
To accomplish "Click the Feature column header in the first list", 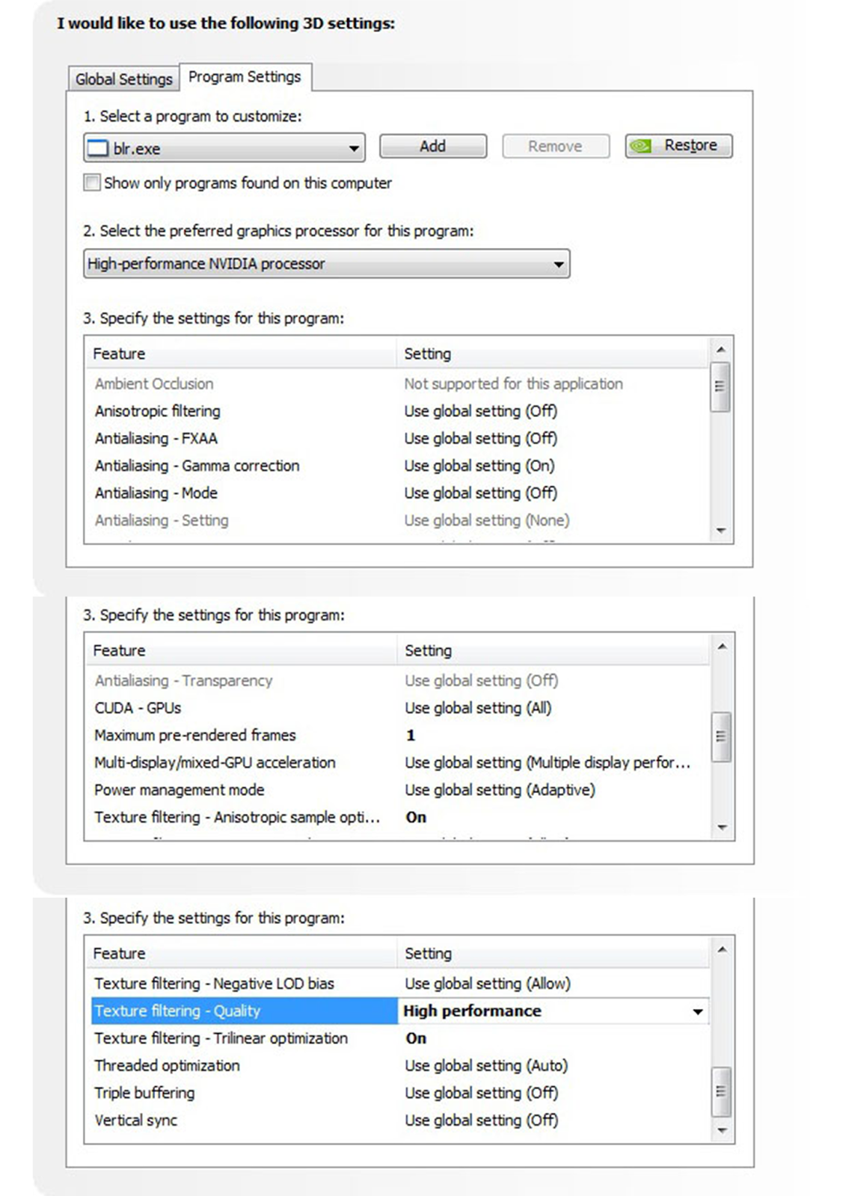I will coord(241,354).
